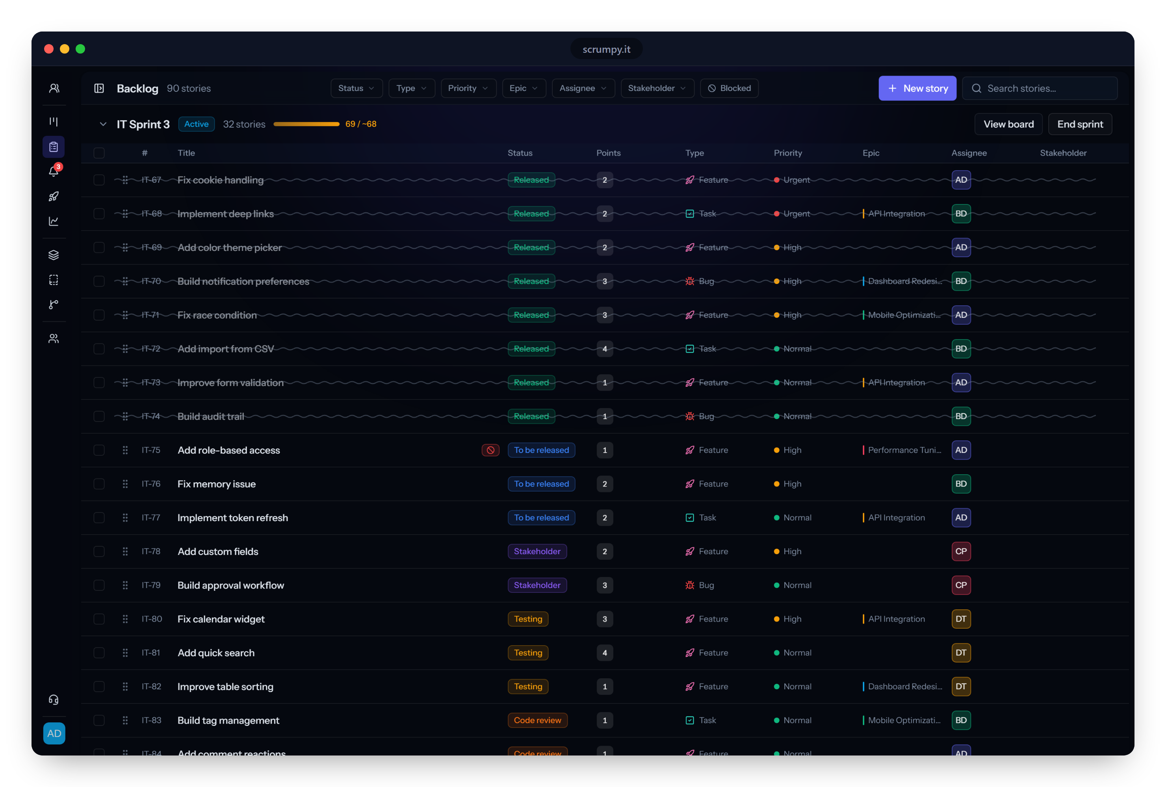
Task: Open the analytics chart icon in sidebar
Action: point(54,221)
